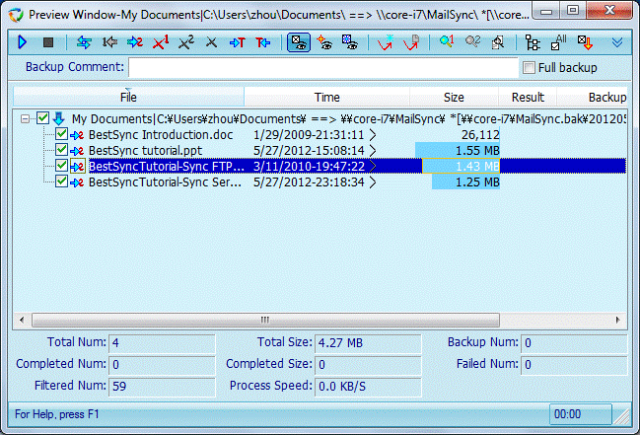
Task: Expand the toolbar overflow chevron
Action: (x=617, y=42)
